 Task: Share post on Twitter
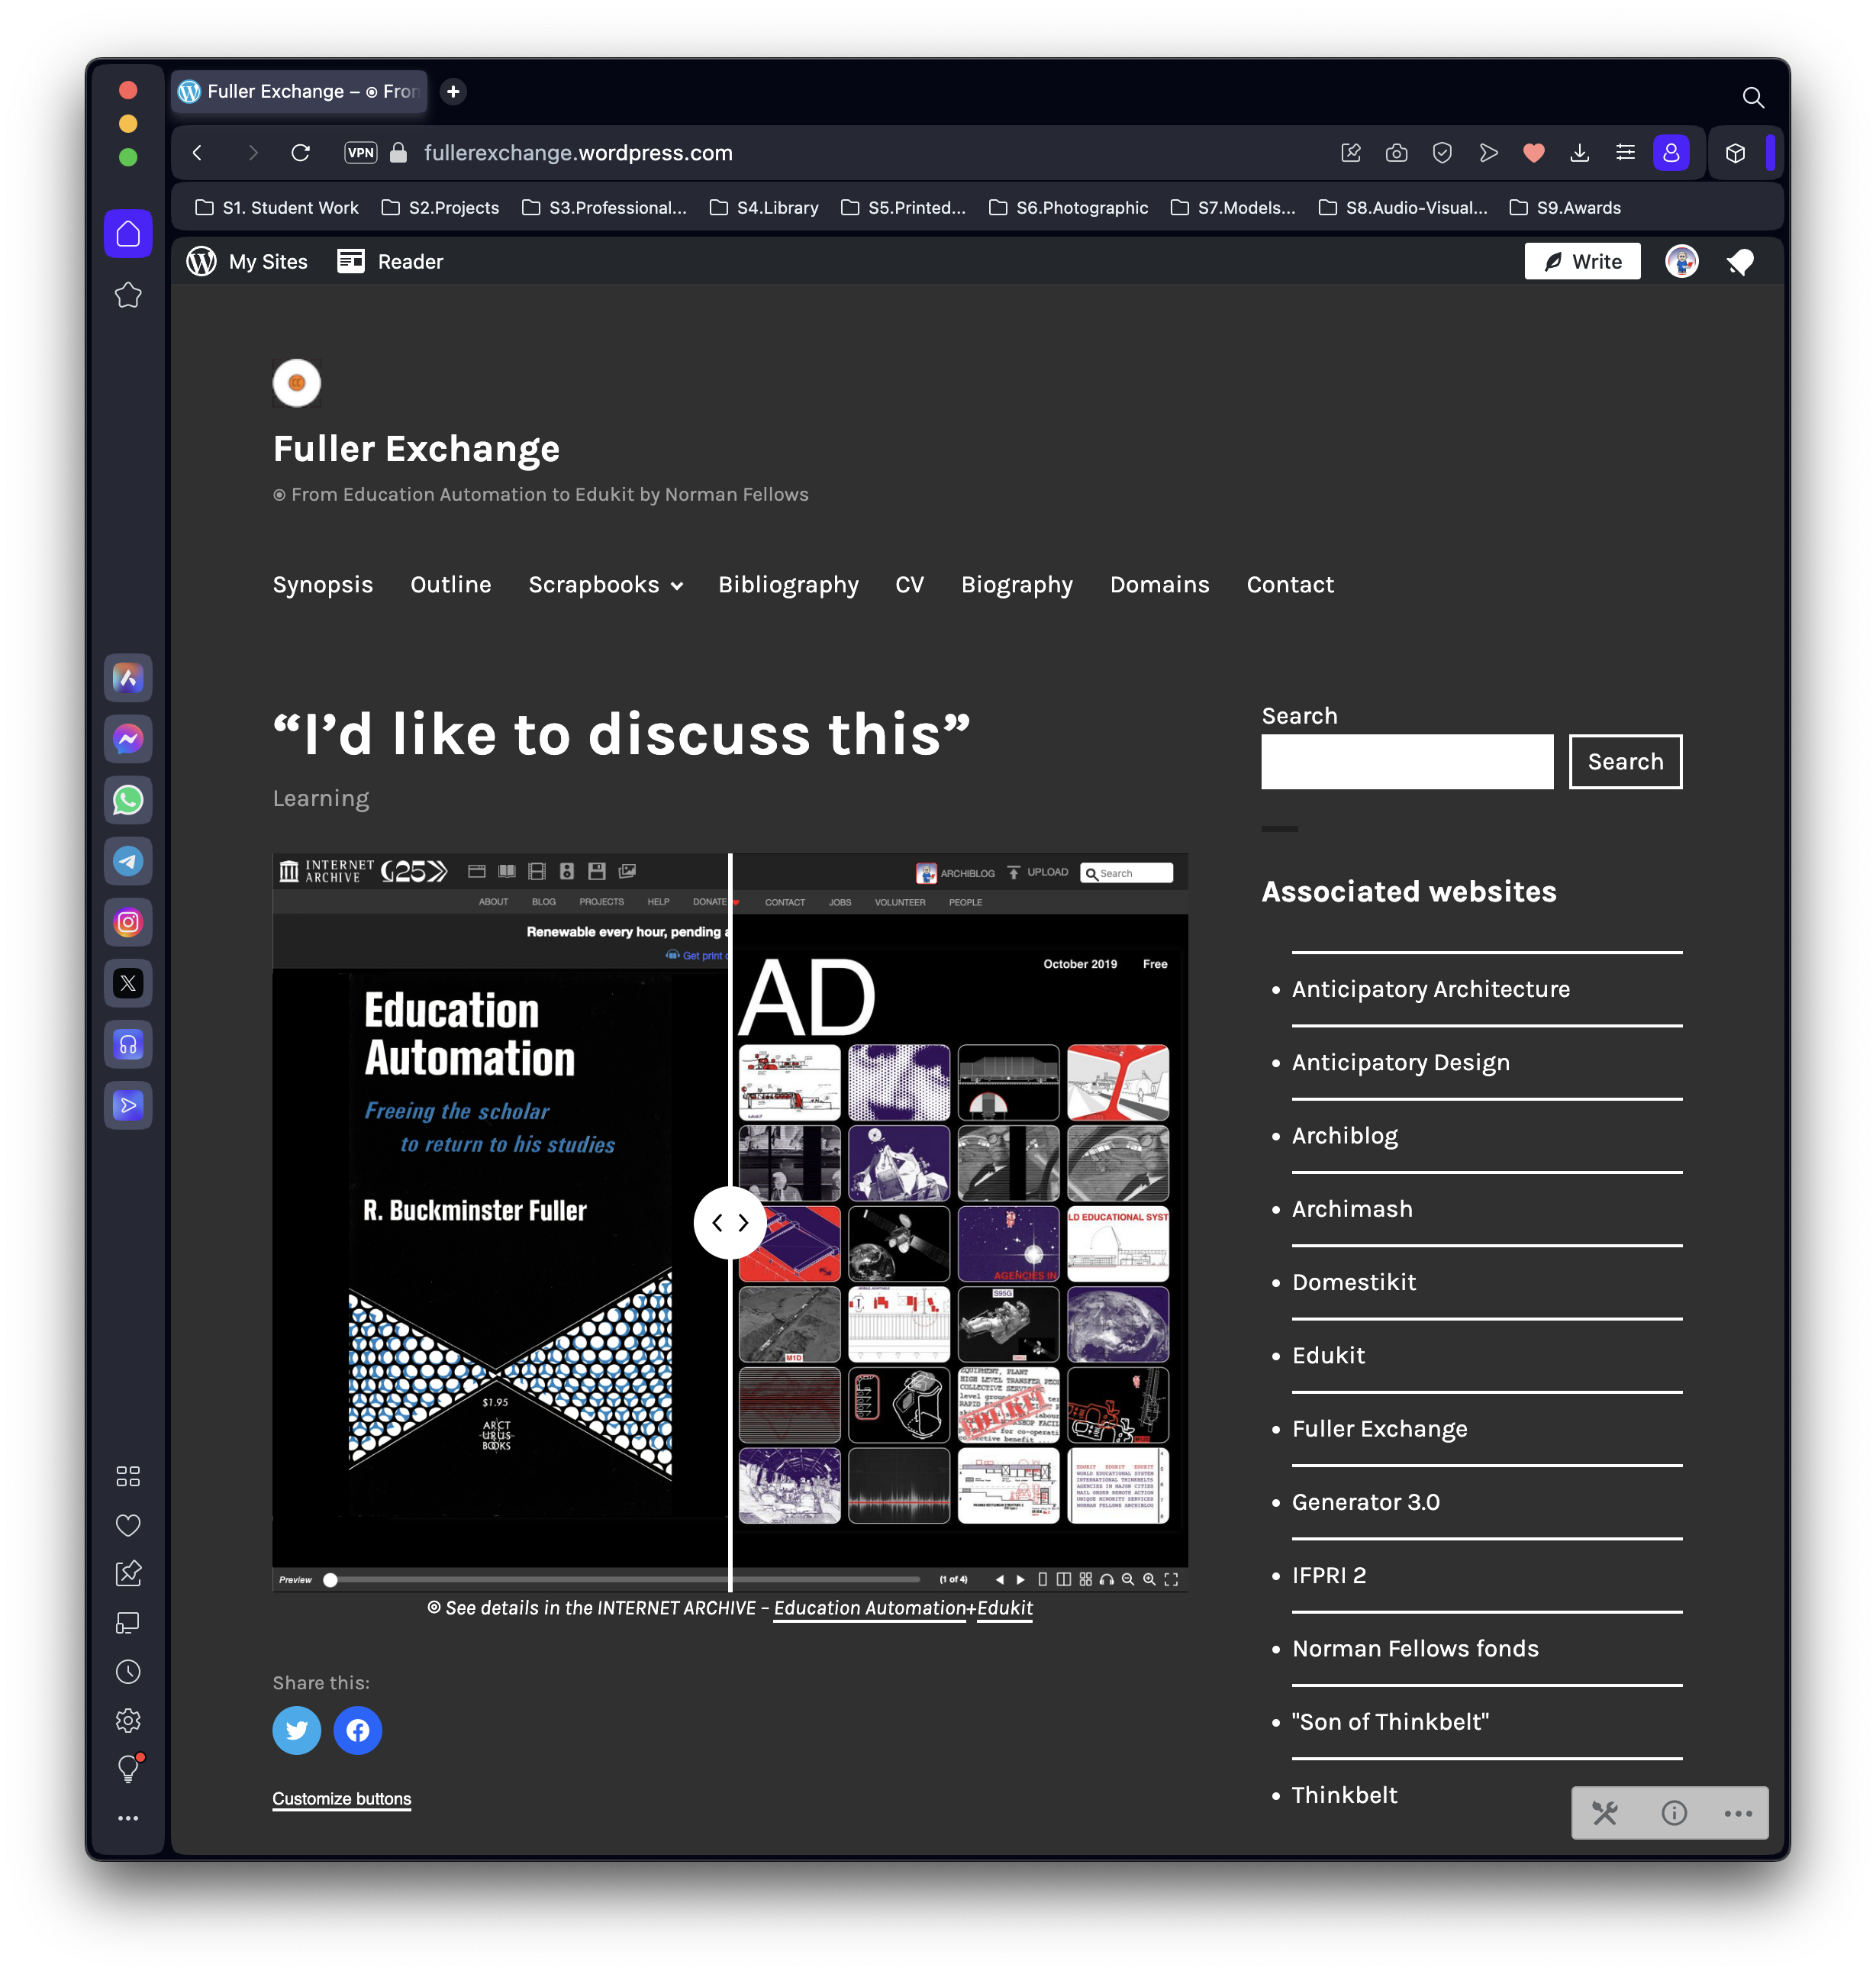coord(297,1731)
